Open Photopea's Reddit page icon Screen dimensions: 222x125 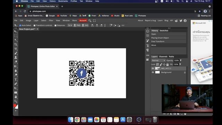[x=176, y=21]
